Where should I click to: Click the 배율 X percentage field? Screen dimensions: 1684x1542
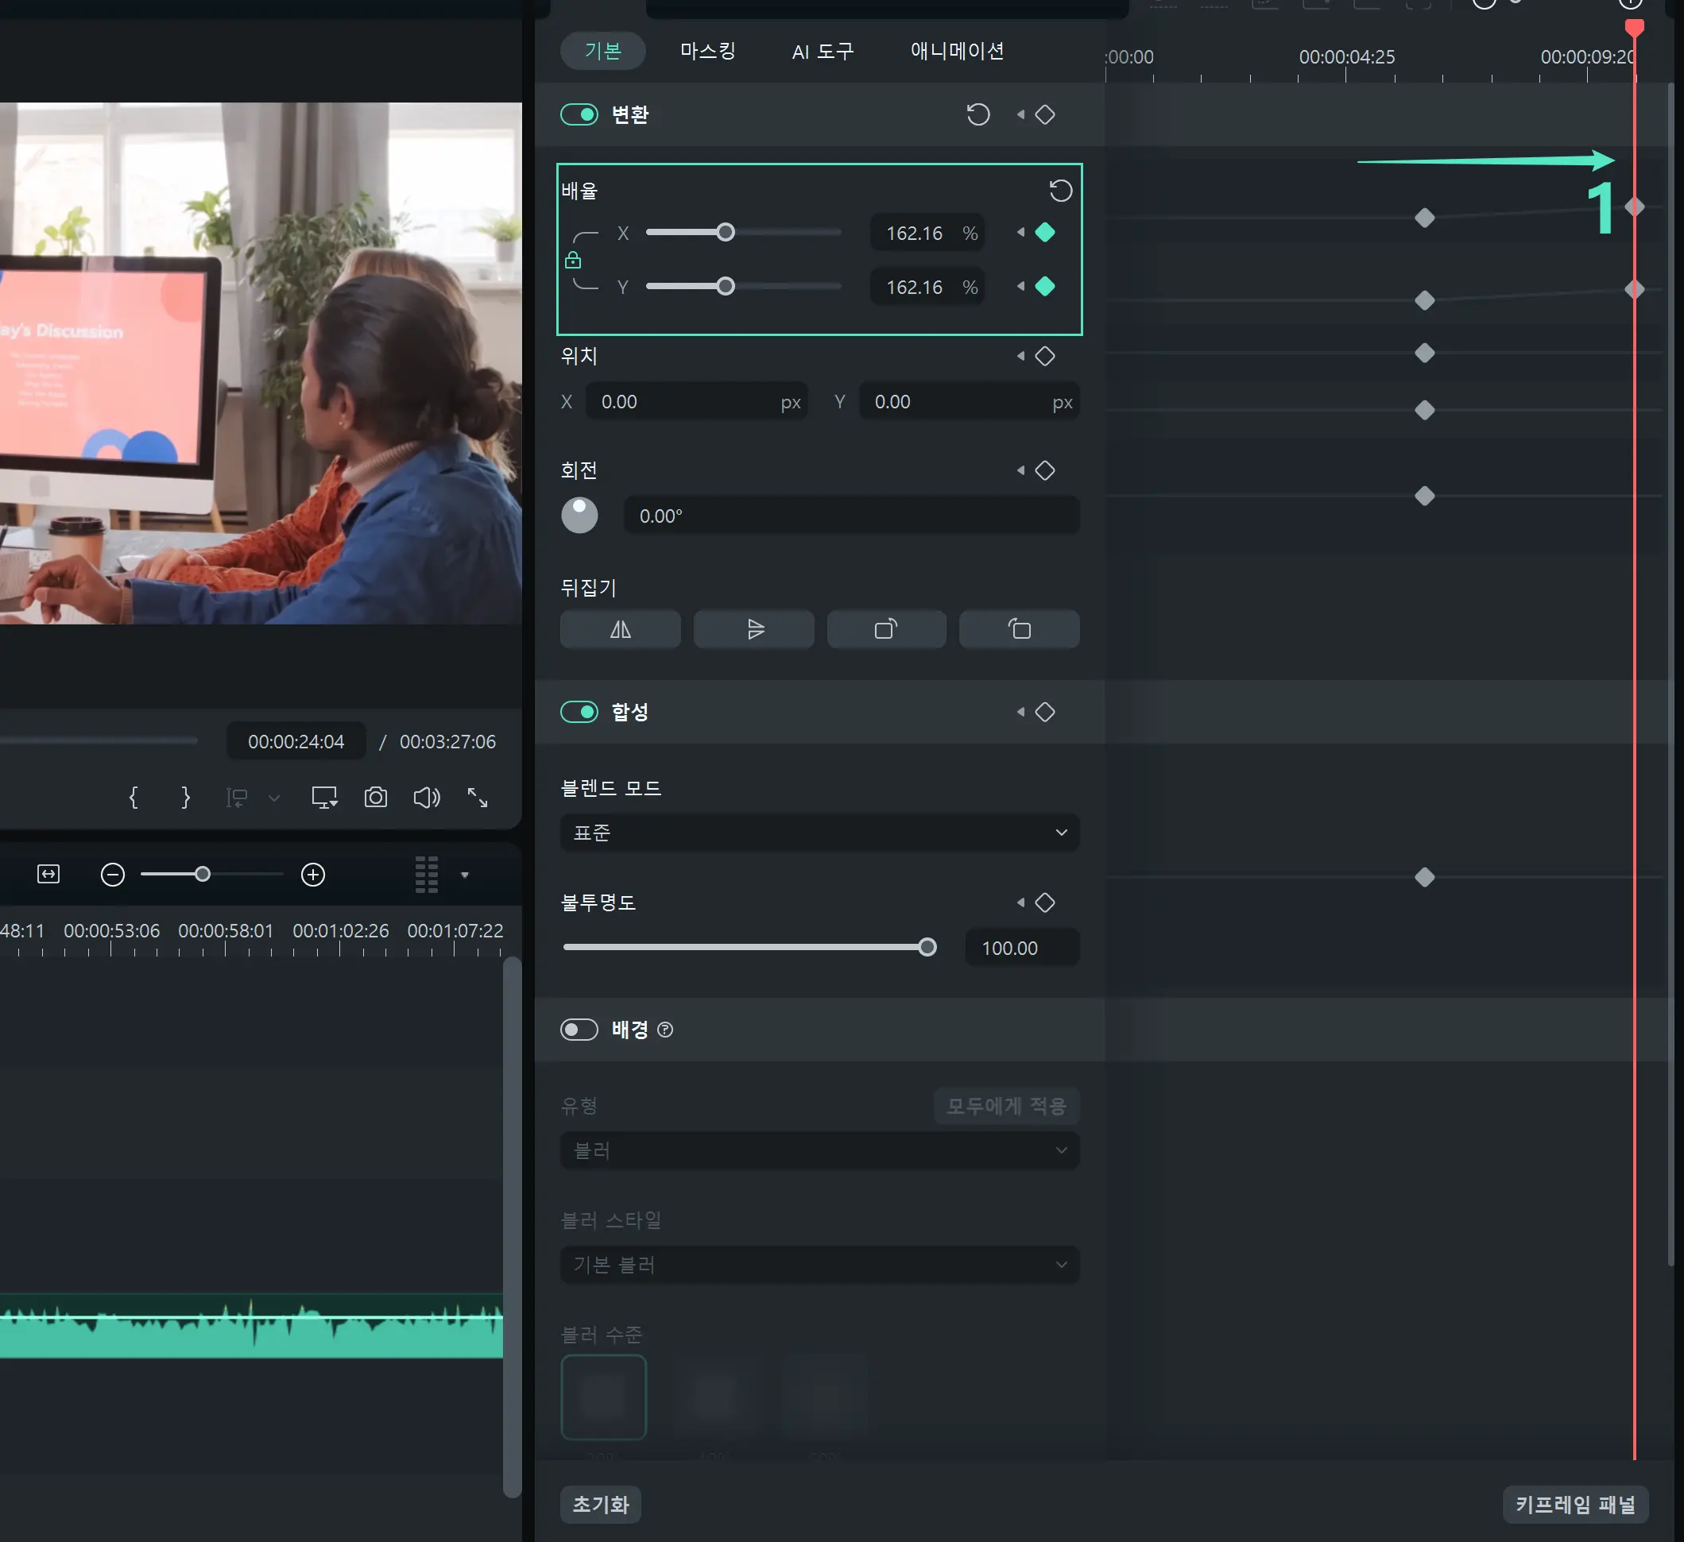point(927,233)
